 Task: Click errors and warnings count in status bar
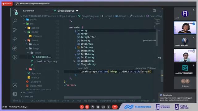[18, 101]
